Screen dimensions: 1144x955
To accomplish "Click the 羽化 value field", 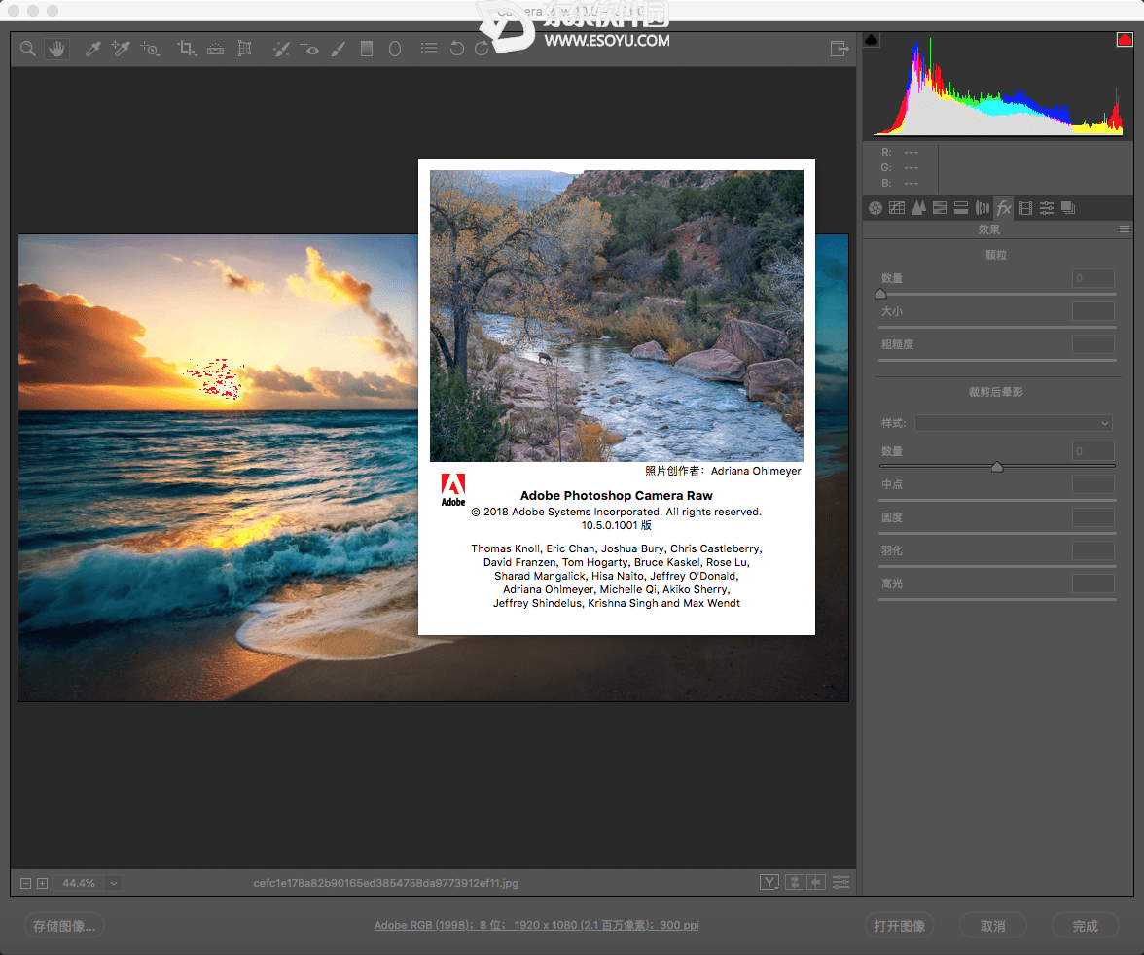I will (x=1093, y=550).
